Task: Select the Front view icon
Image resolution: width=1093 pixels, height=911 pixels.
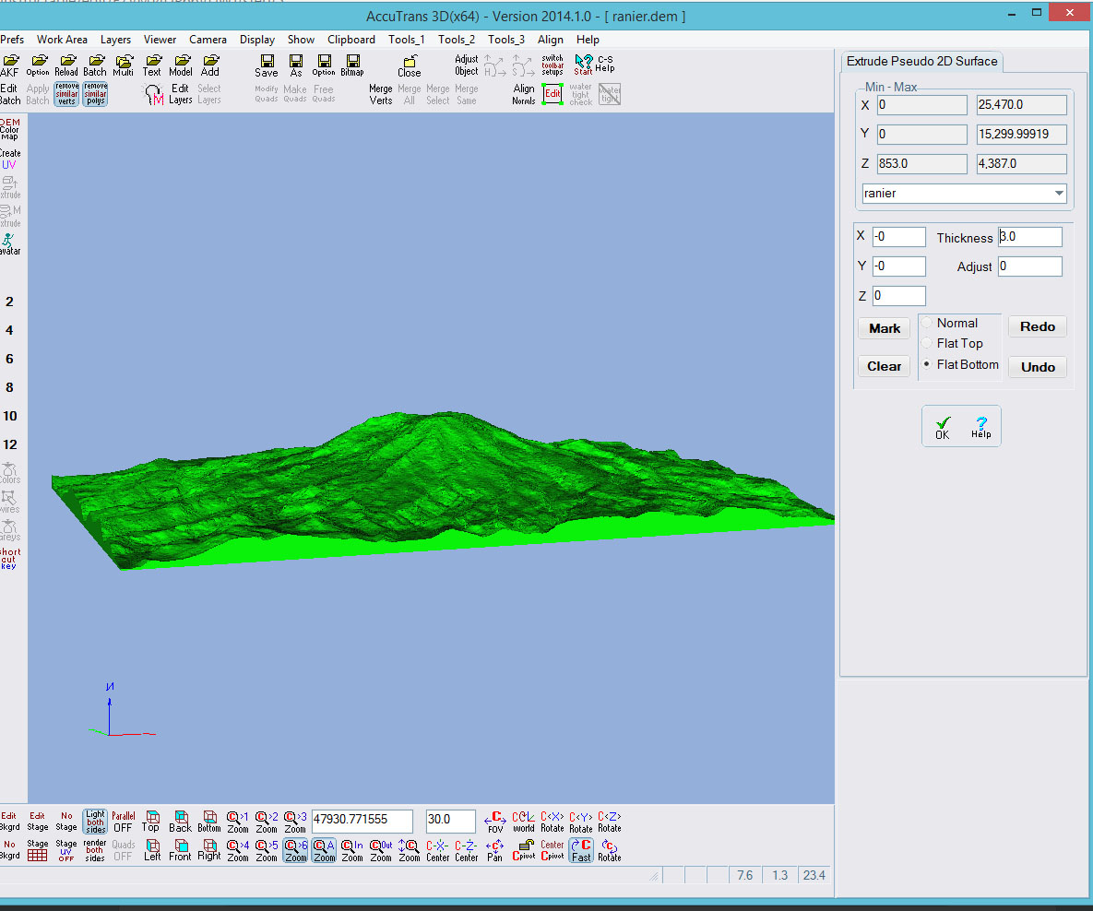Action: (x=180, y=848)
